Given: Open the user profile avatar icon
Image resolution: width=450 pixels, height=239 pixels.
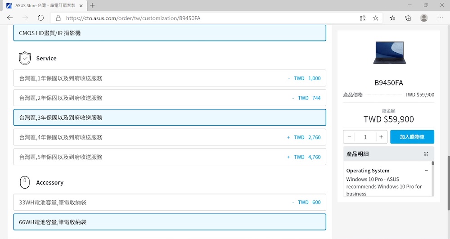Looking at the screenshot, I should click(x=424, y=18).
